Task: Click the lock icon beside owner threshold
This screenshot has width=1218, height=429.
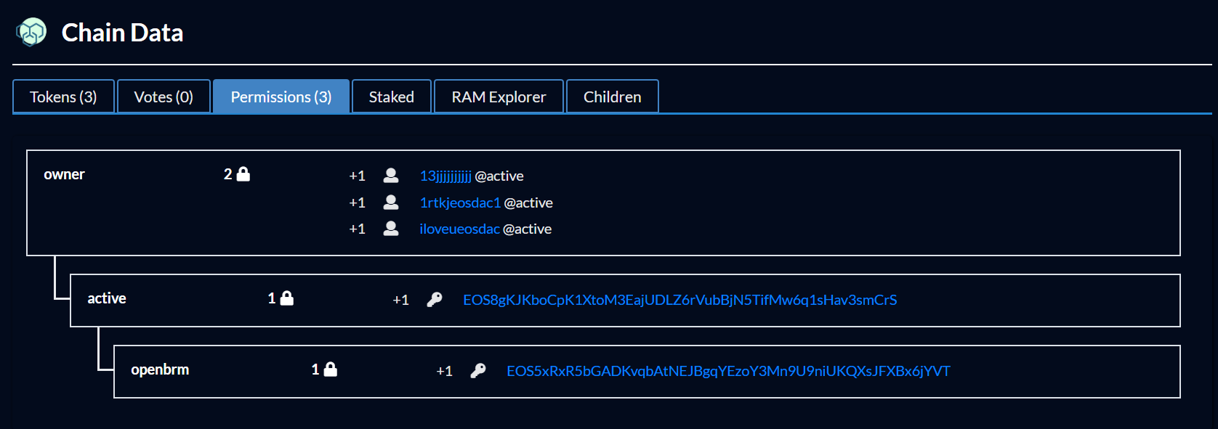Action: tap(243, 173)
